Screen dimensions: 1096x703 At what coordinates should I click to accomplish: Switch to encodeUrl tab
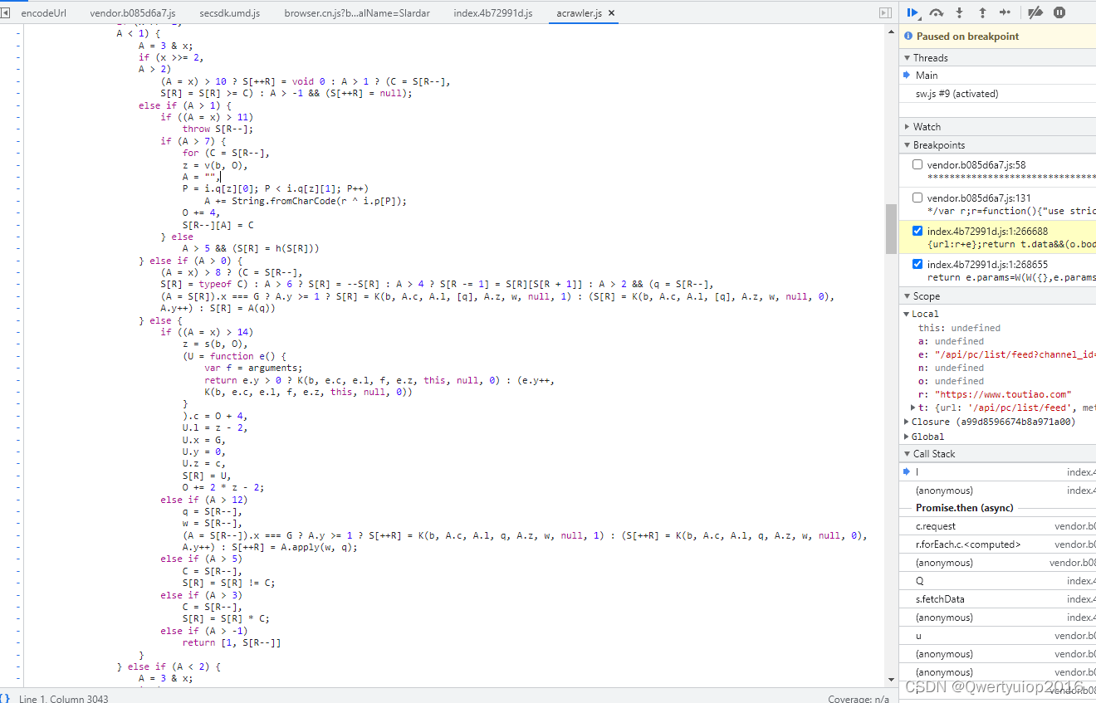43,14
